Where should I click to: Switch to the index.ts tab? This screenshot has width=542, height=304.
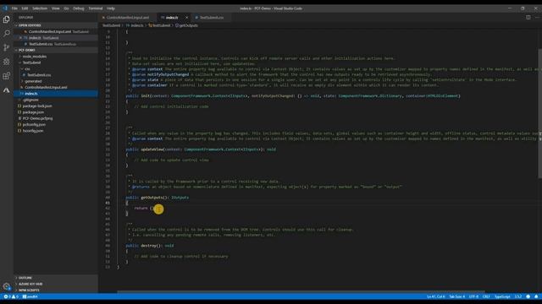(172, 17)
